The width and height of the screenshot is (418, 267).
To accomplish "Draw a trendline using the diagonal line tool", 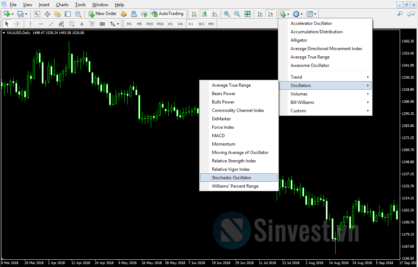I will coord(51,24).
